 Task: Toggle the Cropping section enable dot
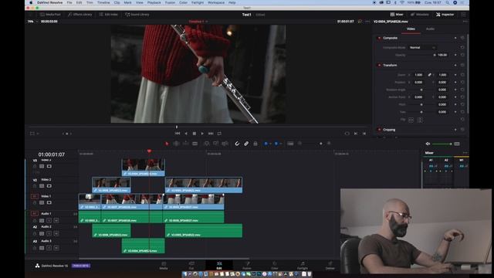point(379,130)
